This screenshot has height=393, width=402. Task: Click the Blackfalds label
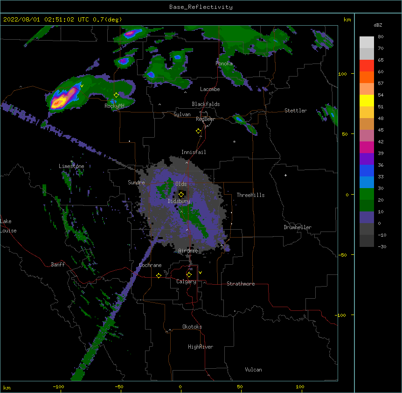206,104
